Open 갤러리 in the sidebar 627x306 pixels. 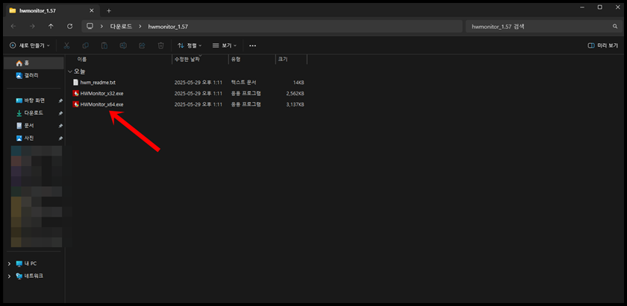click(x=34, y=75)
